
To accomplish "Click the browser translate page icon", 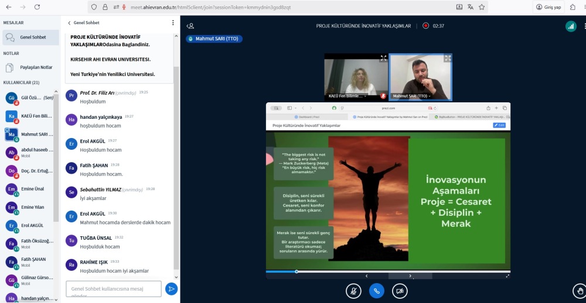I will [471, 7].
